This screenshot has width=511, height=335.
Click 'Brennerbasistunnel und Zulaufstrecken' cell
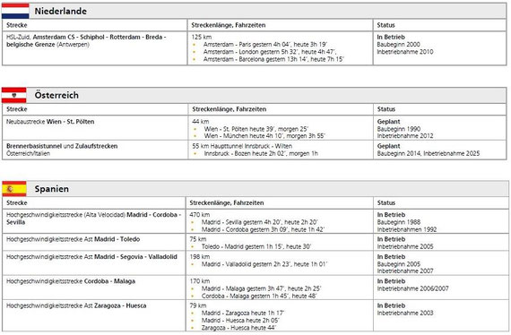(x=95, y=150)
